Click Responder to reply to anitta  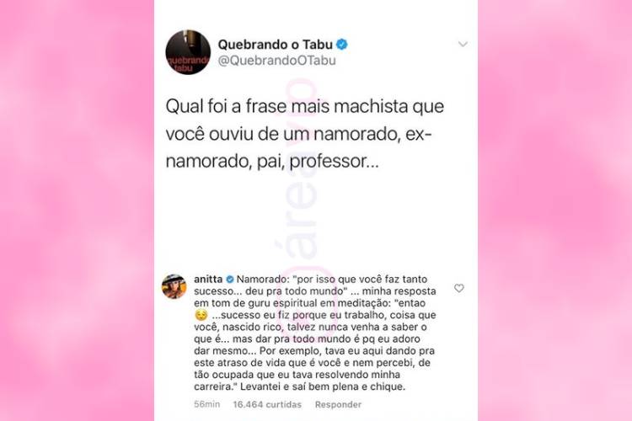point(338,404)
